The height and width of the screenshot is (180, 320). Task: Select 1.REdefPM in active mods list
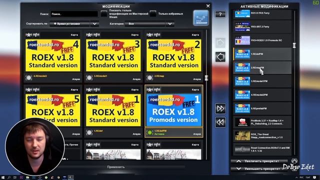tap(262, 54)
